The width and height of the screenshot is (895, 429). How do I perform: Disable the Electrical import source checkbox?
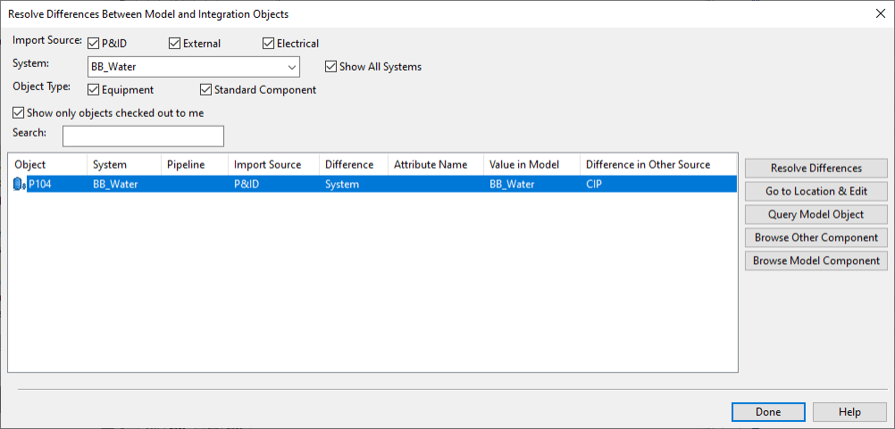point(268,44)
